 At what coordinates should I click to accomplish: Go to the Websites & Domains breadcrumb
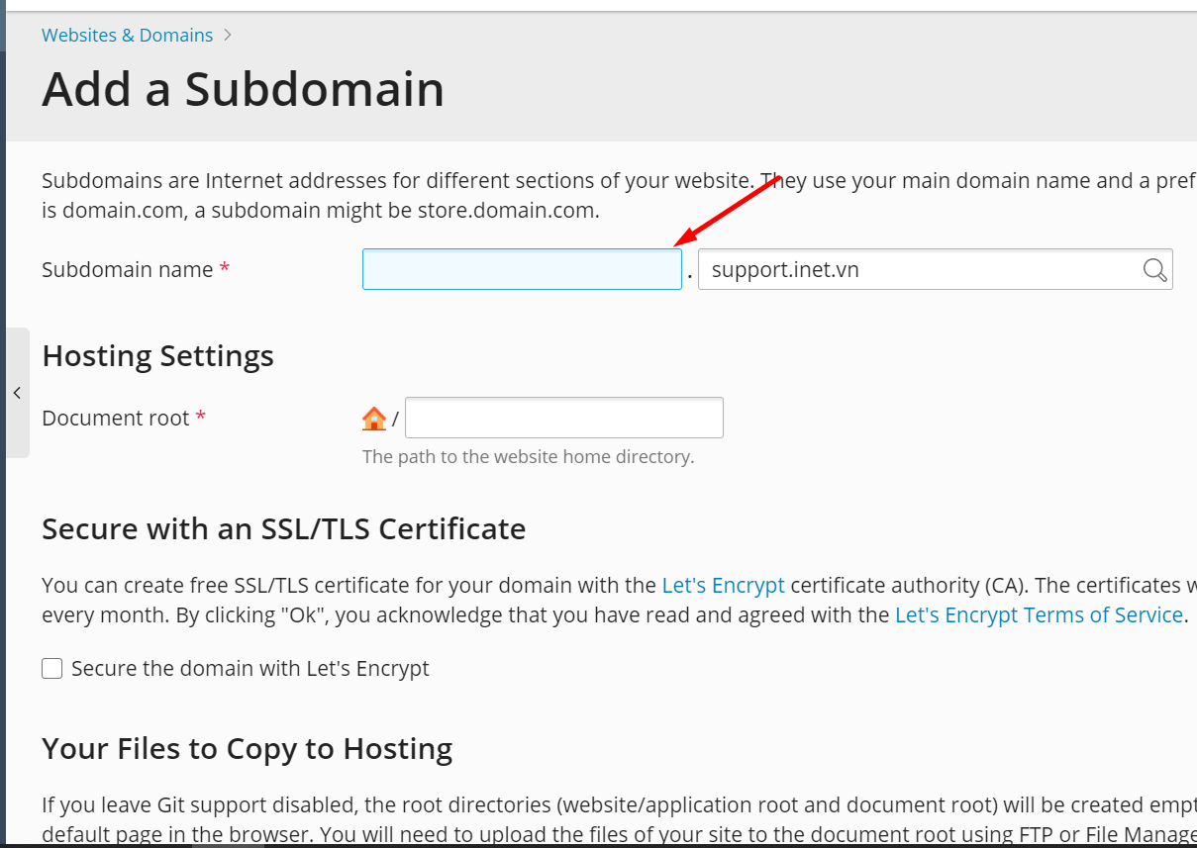127,35
